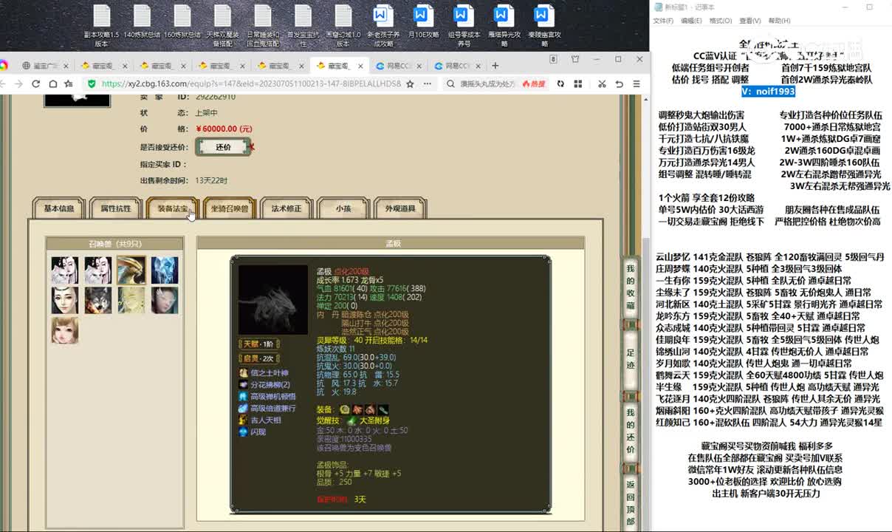Screen dimensions: 892x532
Task: Switch to first browser tab with globe
Action: [x=44, y=66]
